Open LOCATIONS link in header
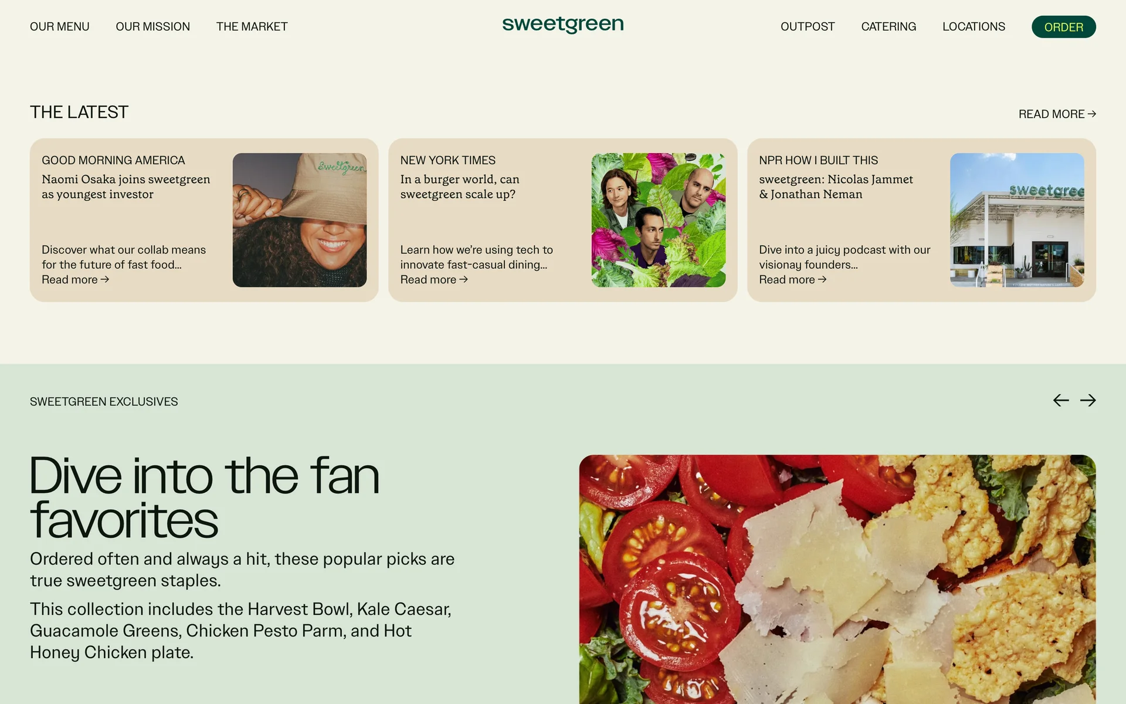This screenshot has width=1126, height=704. (974, 26)
